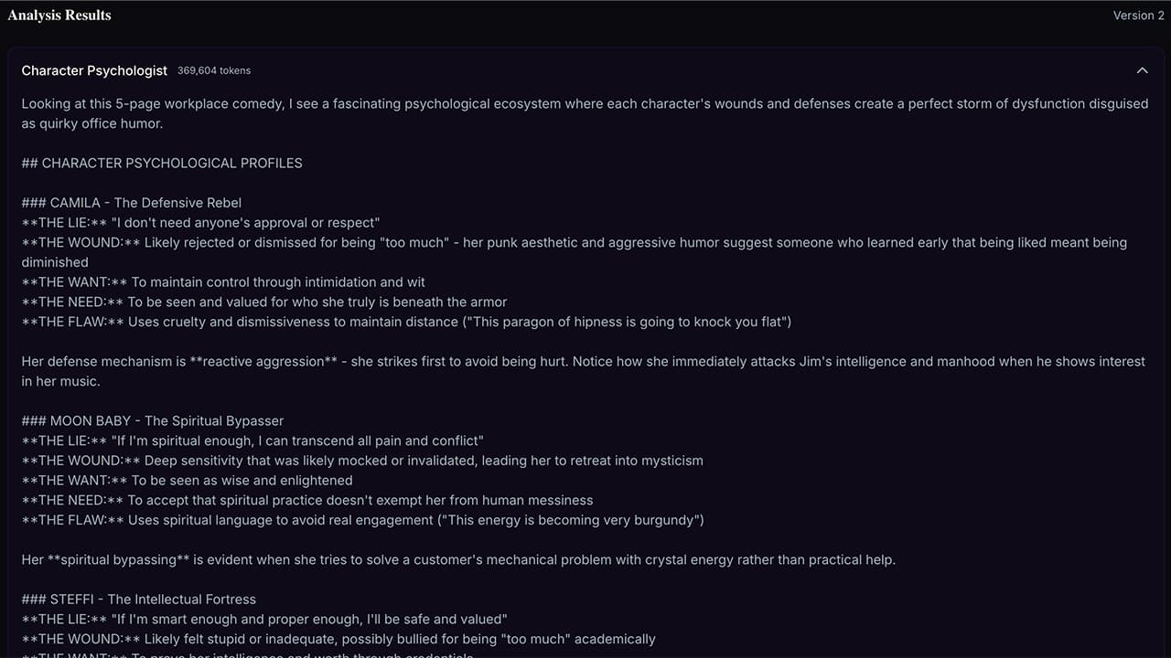Click the reactive aggression defense mechanism paragraph
The width and height of the screenshot is (1171, 658).
[x=583, y=362]
